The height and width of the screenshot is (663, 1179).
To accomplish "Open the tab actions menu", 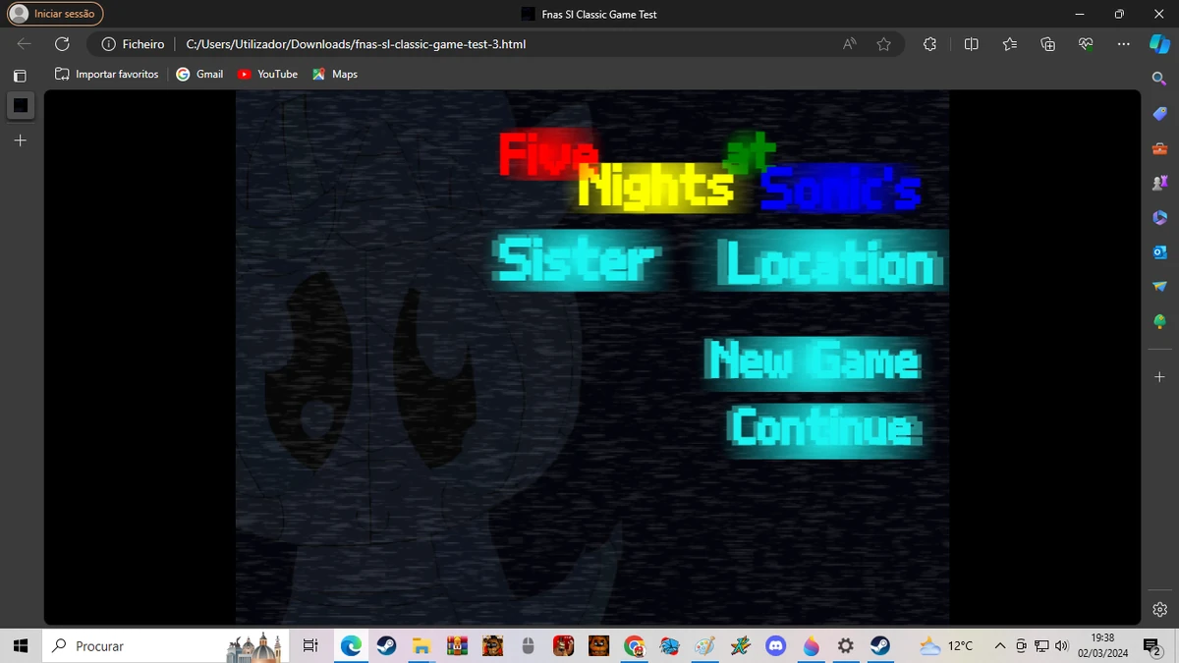I will click(20, 75).
